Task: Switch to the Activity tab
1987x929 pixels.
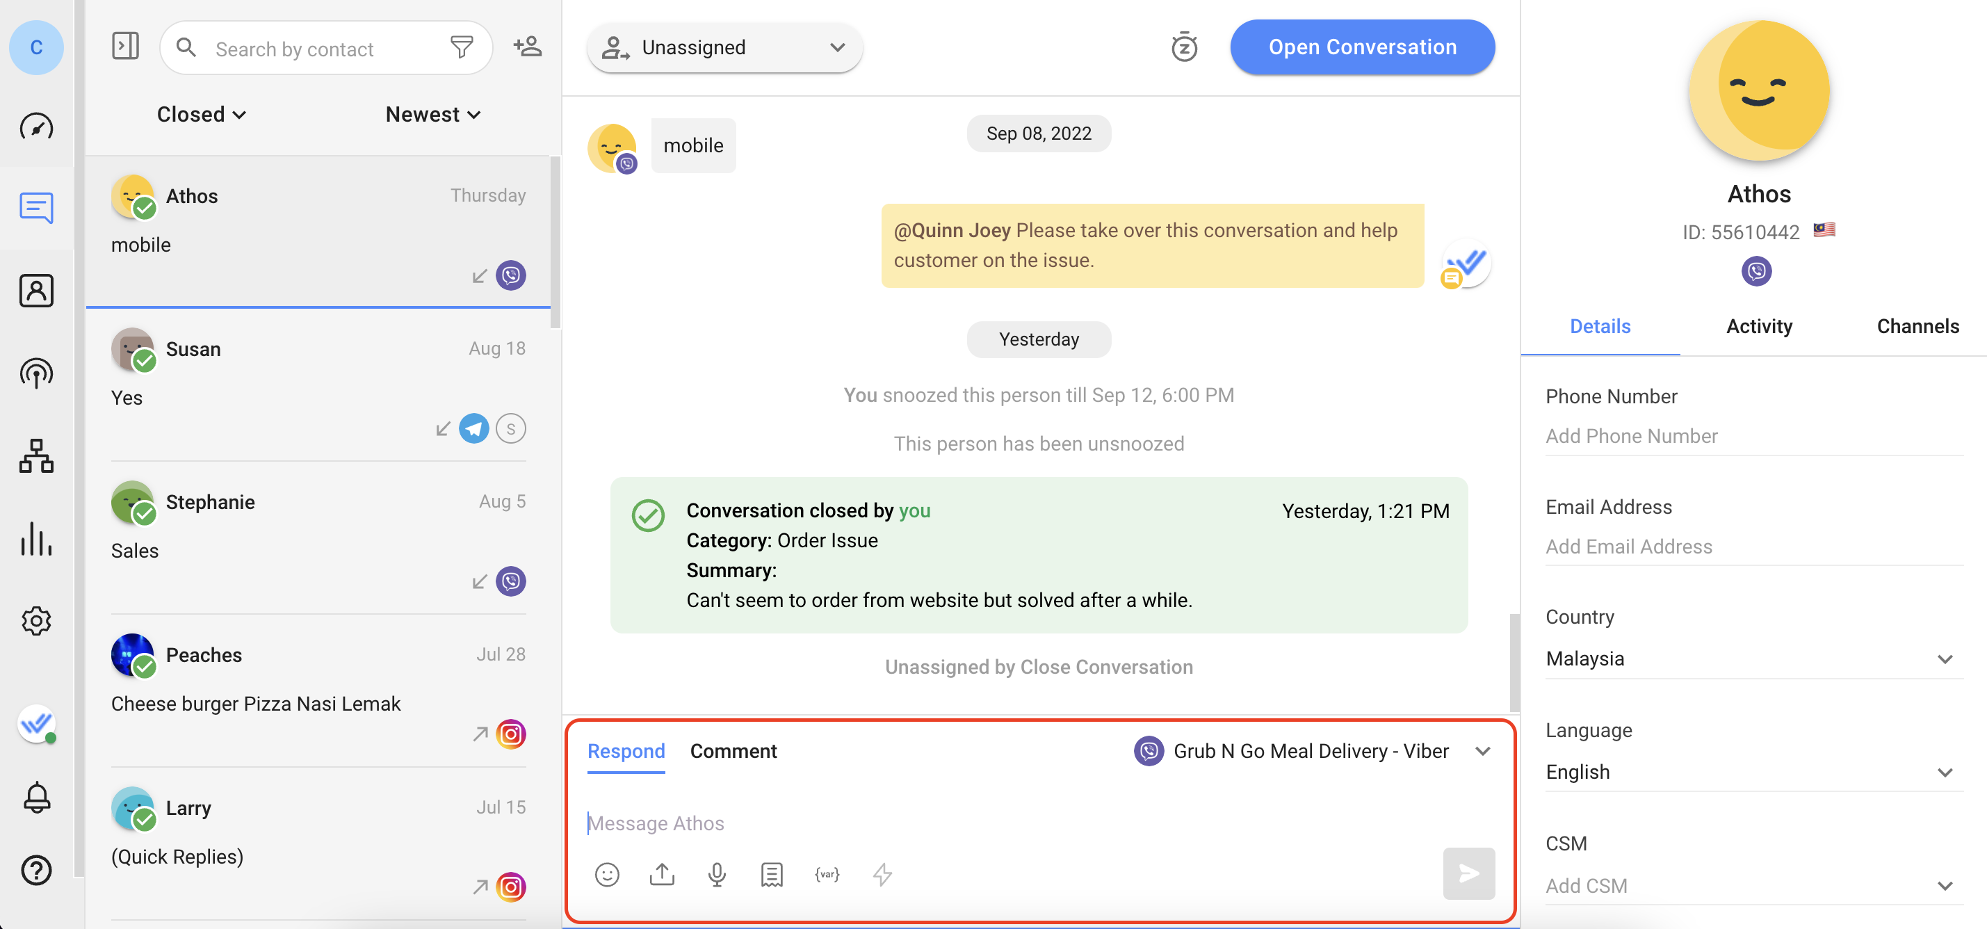Action: point(1759,326)
